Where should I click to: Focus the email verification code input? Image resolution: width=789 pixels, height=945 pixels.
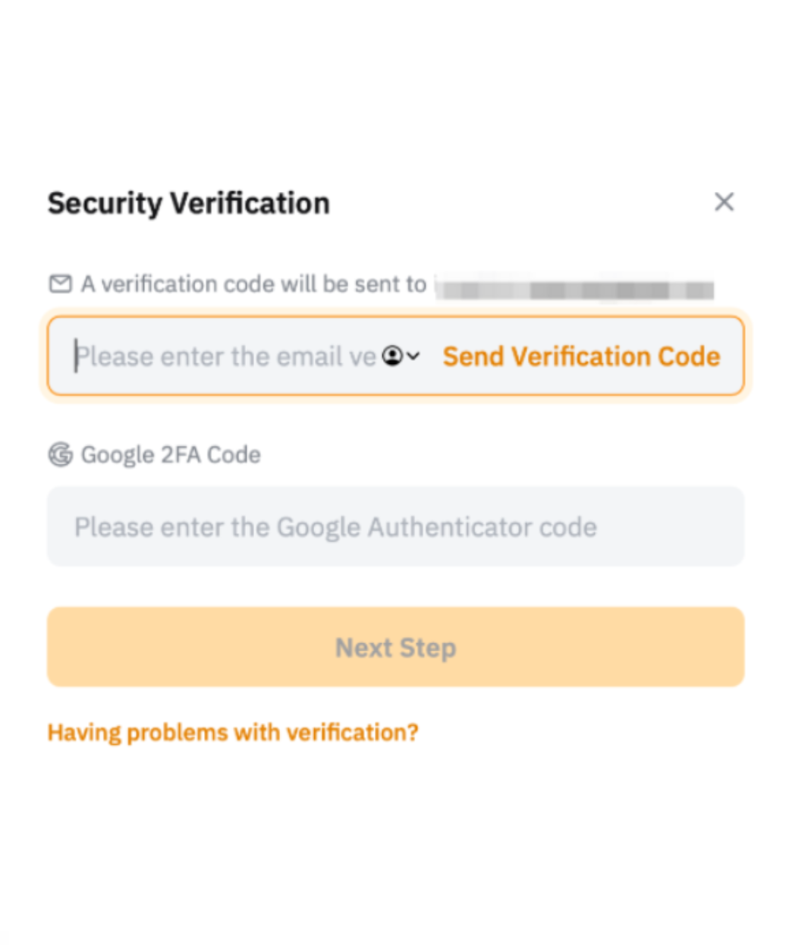[x=395, y=356]
